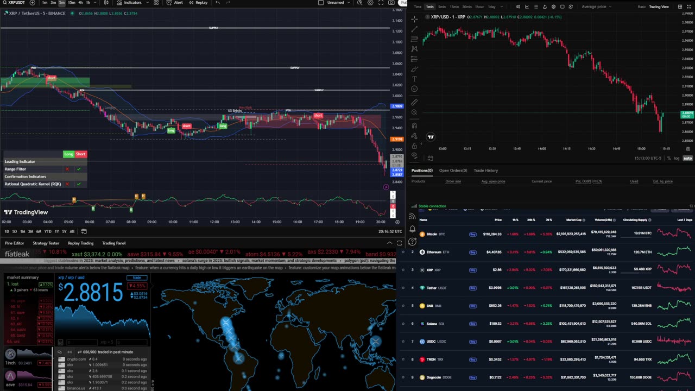Sort coin table by Market Cap column
This screenshot has height=391, width=695.
point(574,220)
